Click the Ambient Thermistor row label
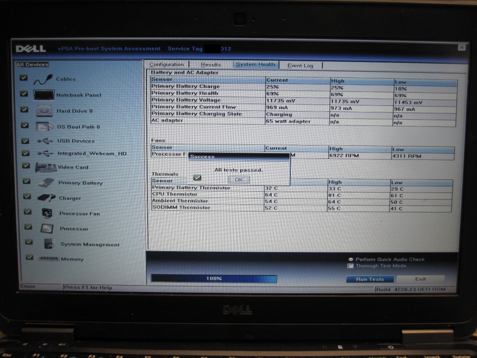Image resolution: width=477 pixels, height=358 pixels. [180, 200]
